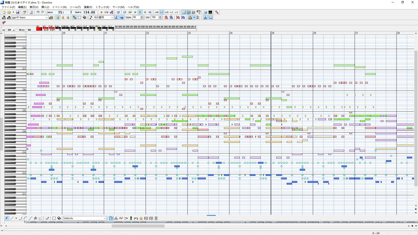Image resolution: width=418 pixels, height=235 pixels.
Task: Set playback speed to x2
Action: pyautogui.click(x=171, y=12)
